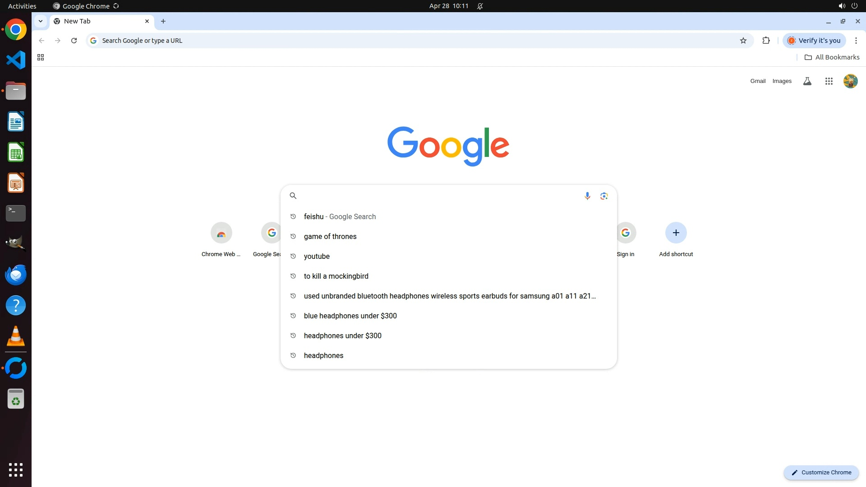
Task: Click the Gmail link
Action: 758,81
